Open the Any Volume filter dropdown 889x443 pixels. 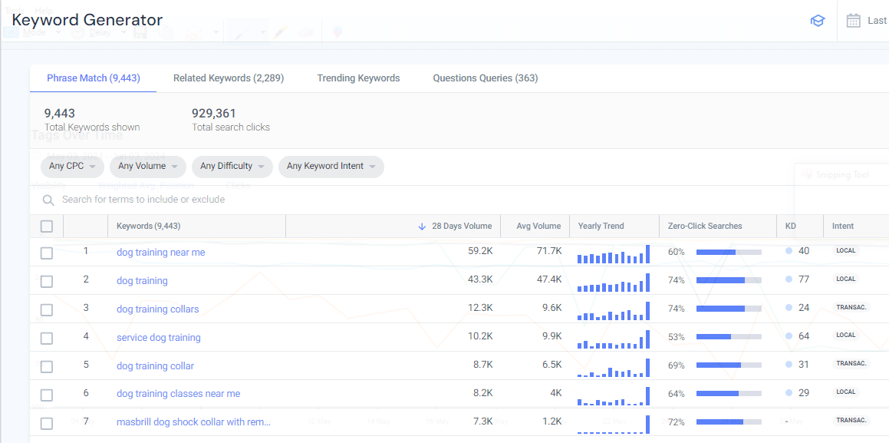click(x=148, y=167)
